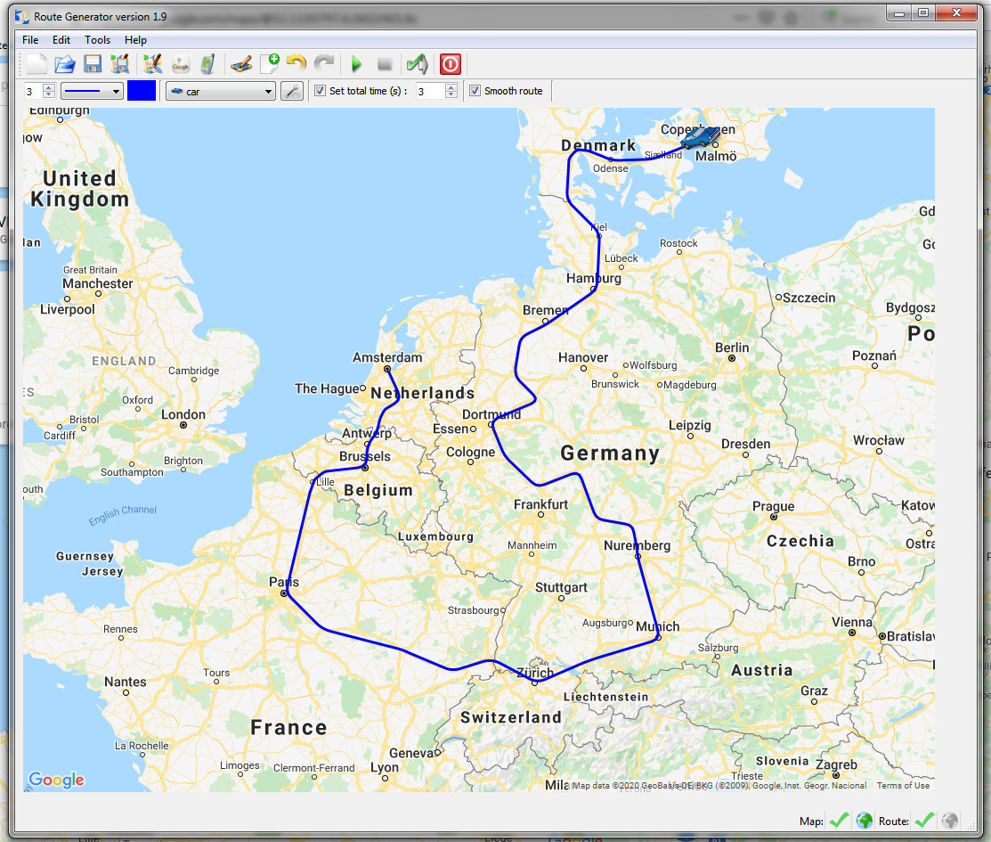991x842 pixels.
Task: Click the grey redo arrow icon
Action: (x=324, y=62)
